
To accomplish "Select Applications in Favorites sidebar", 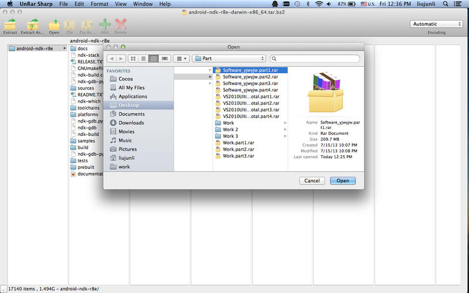I will 138,97.
